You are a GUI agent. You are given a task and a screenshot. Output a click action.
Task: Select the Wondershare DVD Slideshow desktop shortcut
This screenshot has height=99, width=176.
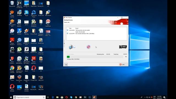click(x=19, y=69)
